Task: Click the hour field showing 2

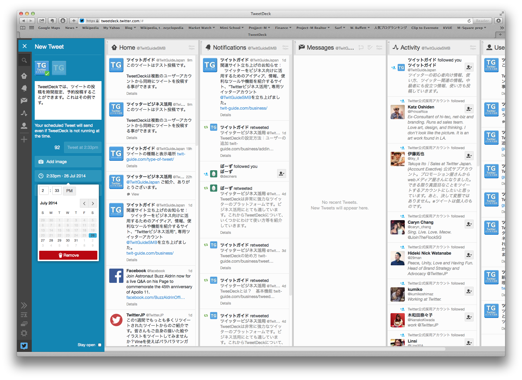Action: point(43,191)
